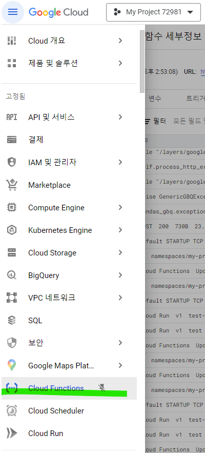
Task: Click the BigQuery magnifier icon
Action: tap(12, 275)
